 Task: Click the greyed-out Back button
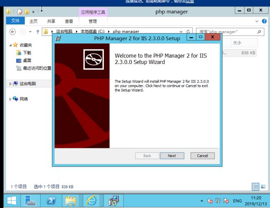coord(147,156)
